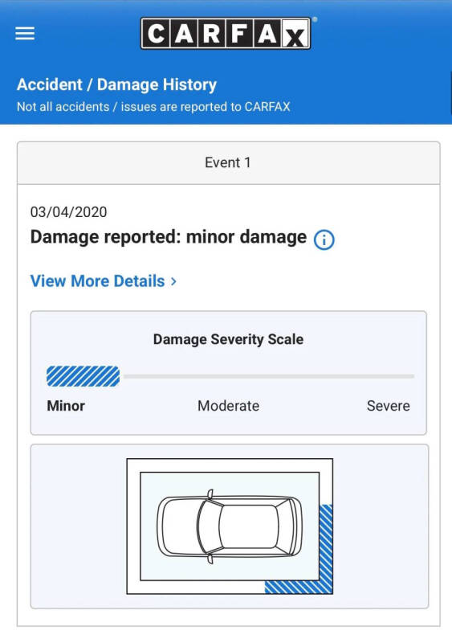Click the Damage Severity Scale title

pyautogui.click(x=228, y=339)
